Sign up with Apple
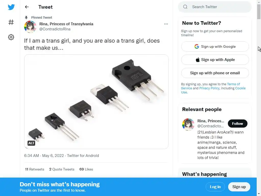The height and width of the screenshot is (196, 261). [215, 60]
